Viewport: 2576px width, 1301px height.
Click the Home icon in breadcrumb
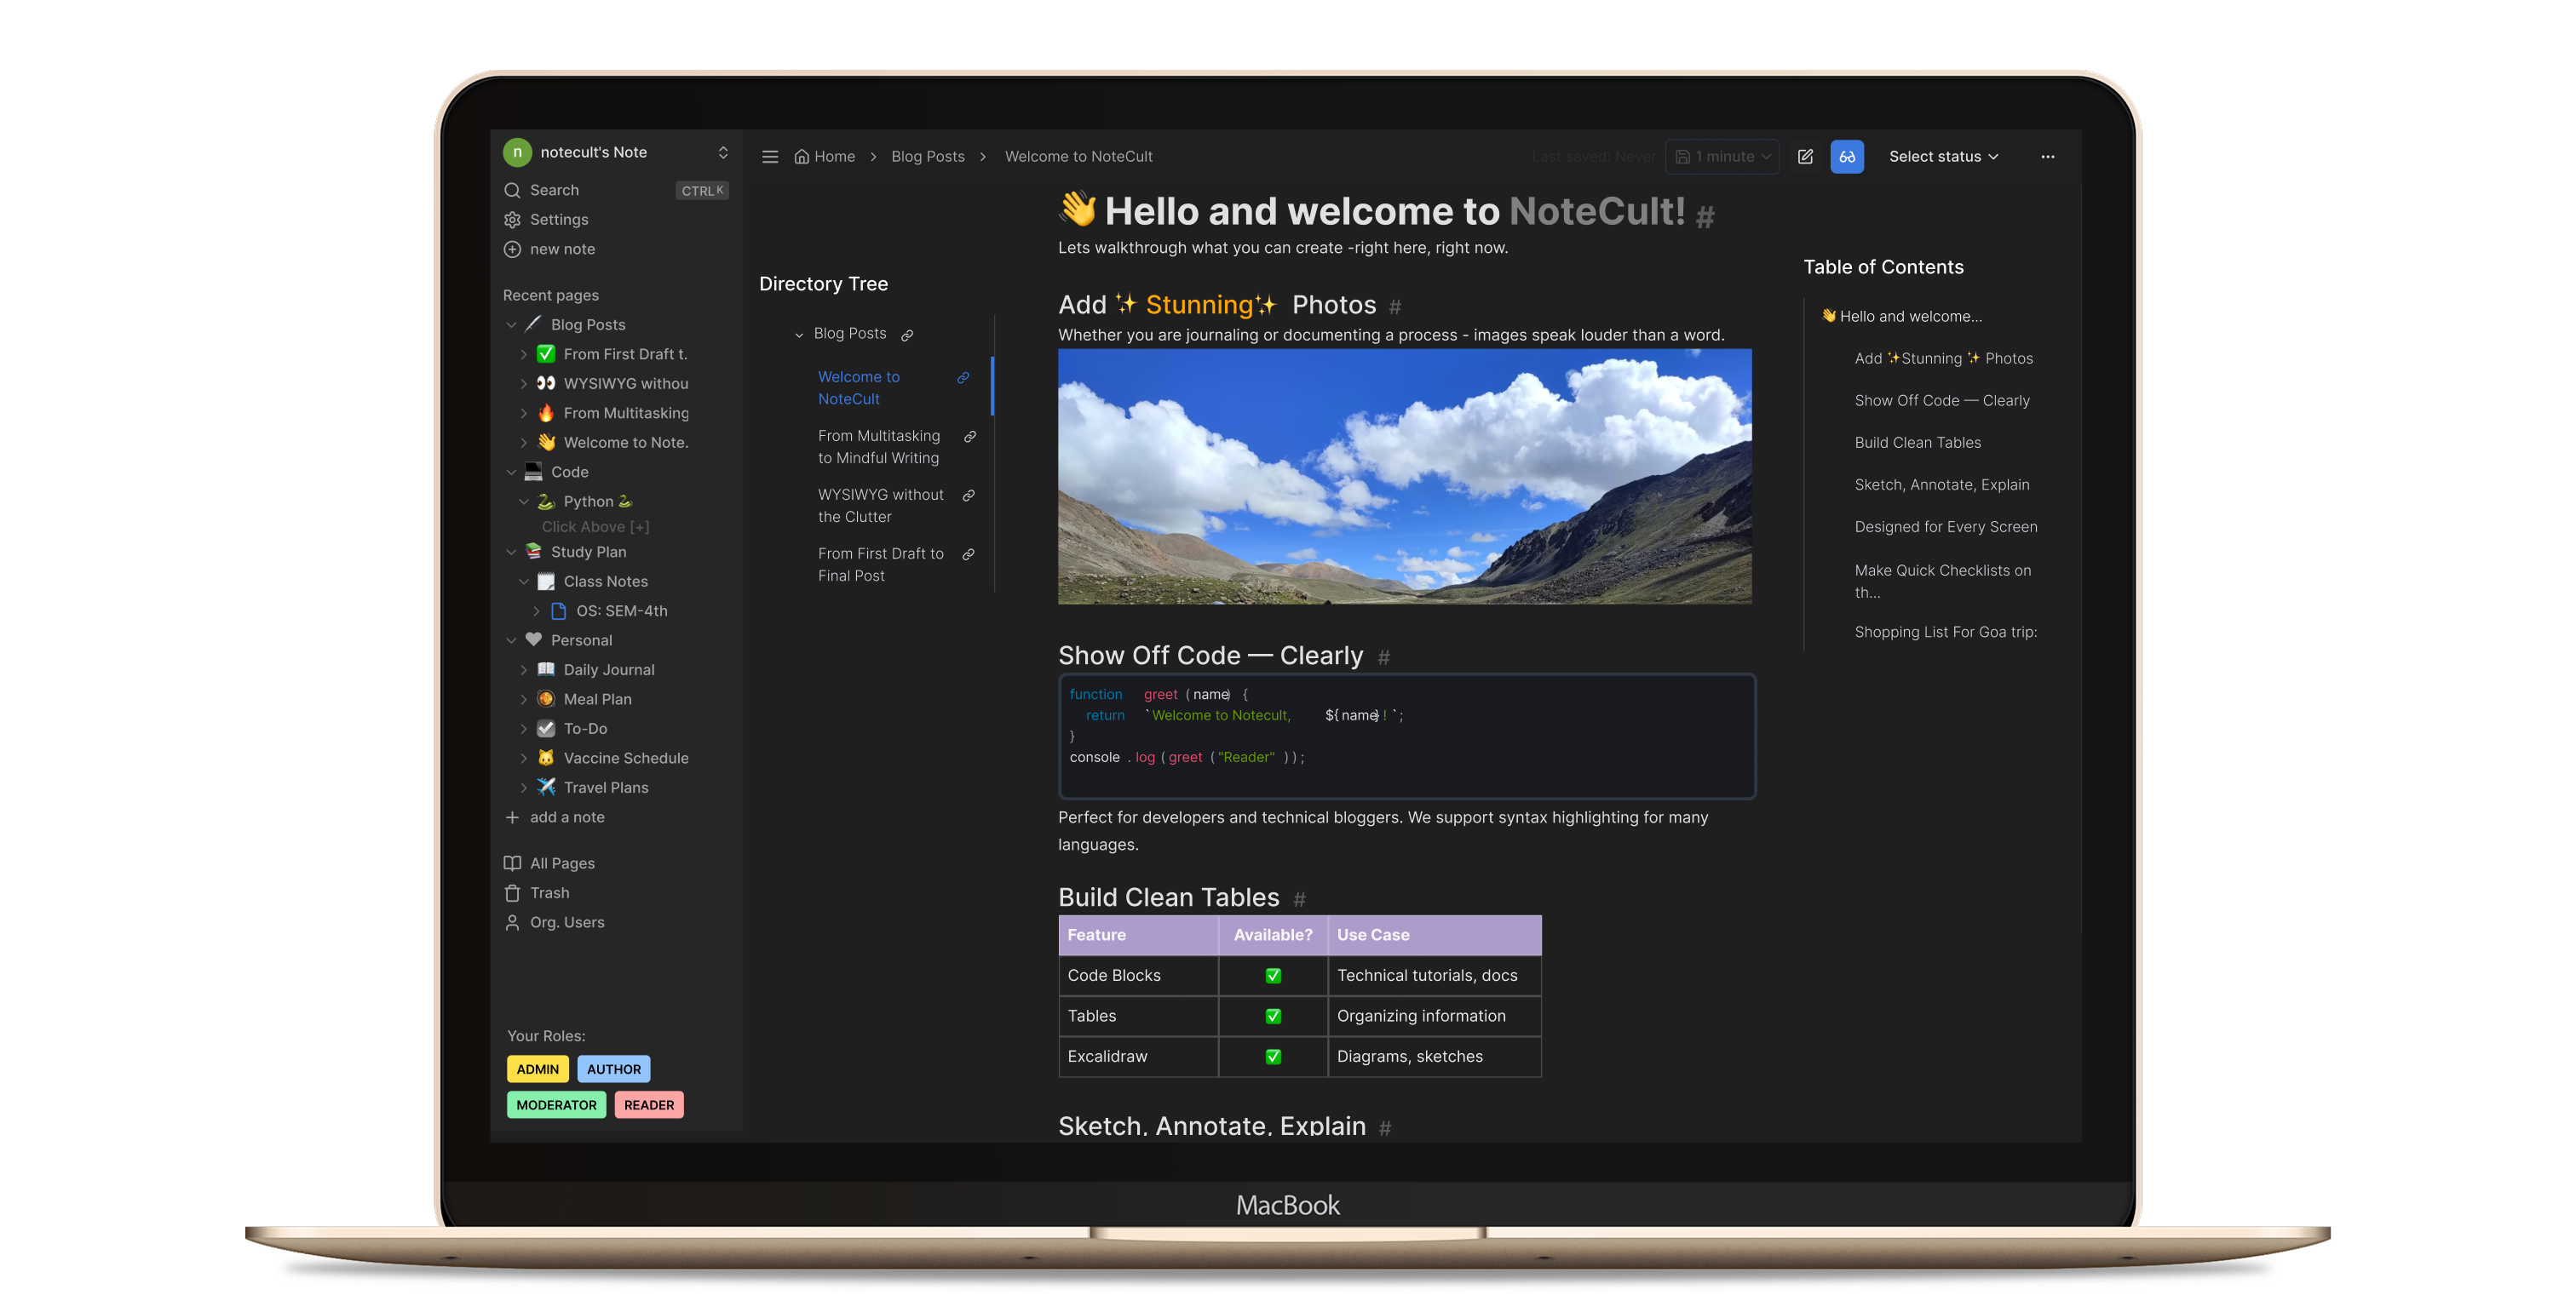point(801,157)
